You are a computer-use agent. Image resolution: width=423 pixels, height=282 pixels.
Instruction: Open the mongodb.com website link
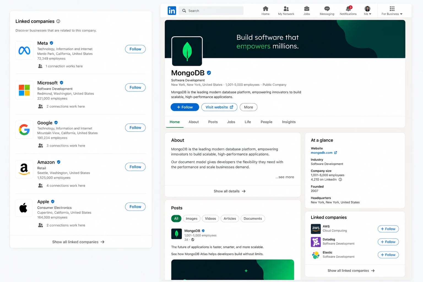tap(324, 153)
